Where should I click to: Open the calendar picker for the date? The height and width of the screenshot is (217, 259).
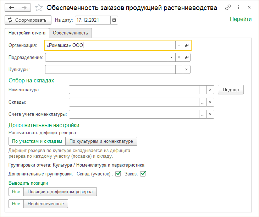click(x=114, y=20)
